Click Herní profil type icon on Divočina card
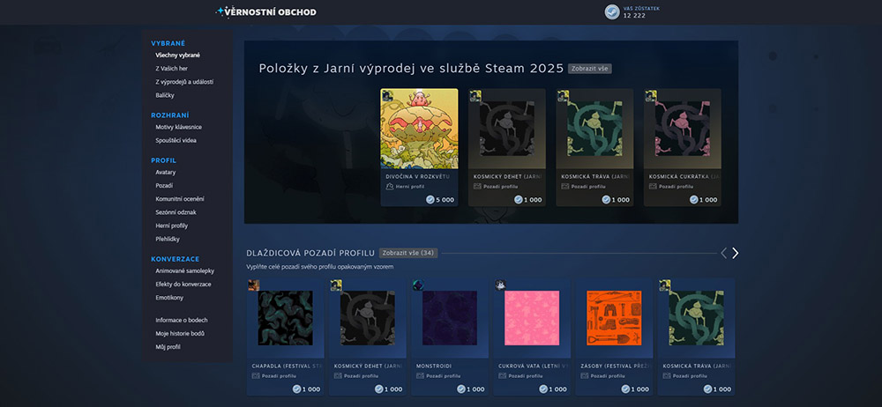Image resolution: width=882 pixels, height=407 pixels. coord(389,186)
